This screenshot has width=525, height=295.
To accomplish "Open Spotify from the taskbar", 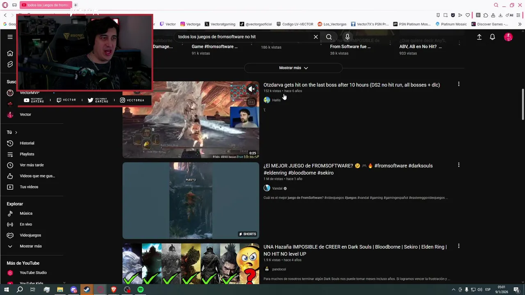I will tap(141, 290).
